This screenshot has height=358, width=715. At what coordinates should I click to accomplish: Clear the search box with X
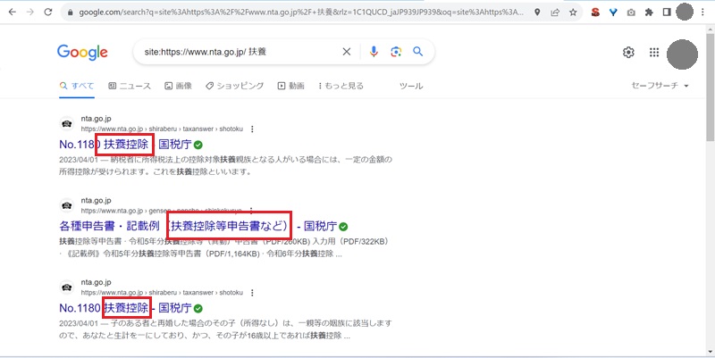[x=347, y=52]
